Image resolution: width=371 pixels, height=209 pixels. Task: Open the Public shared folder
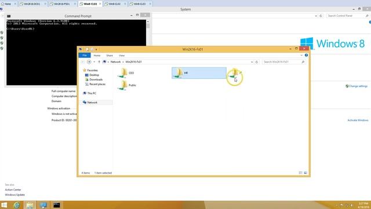[x=127, y=85]
